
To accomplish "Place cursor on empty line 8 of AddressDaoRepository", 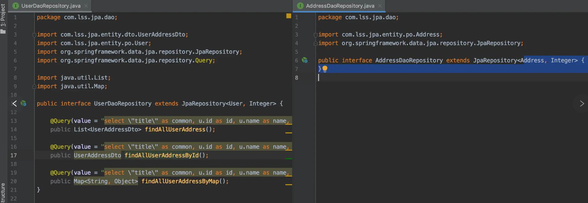I will pos(451,78).
